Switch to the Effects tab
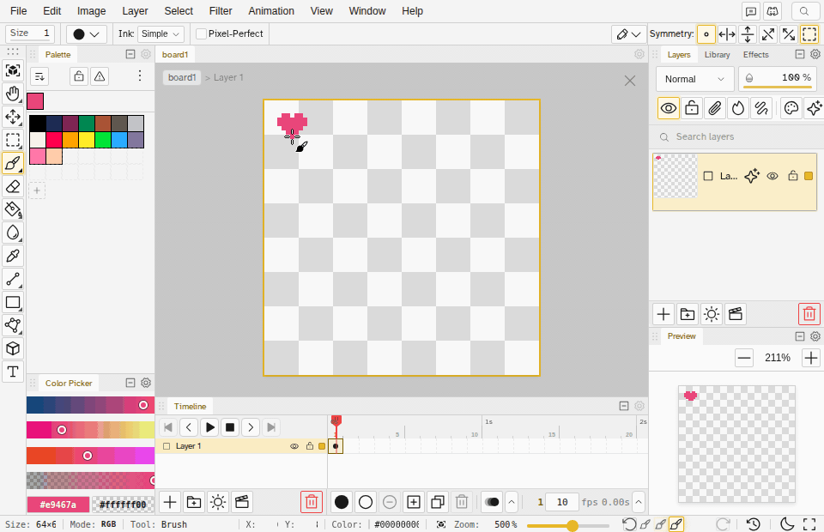Screen dimensions: 824x532 (x=755, y=55)
